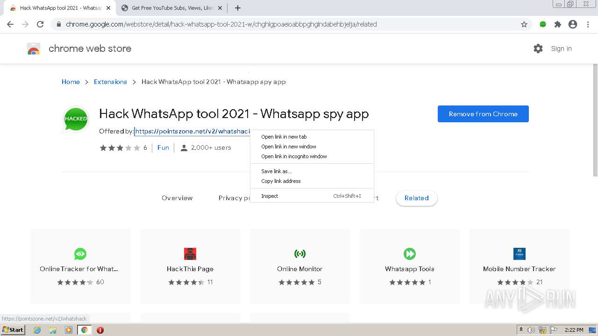View site info via the padlock icon
Screen dimensions: 598x336
[59, 24]
